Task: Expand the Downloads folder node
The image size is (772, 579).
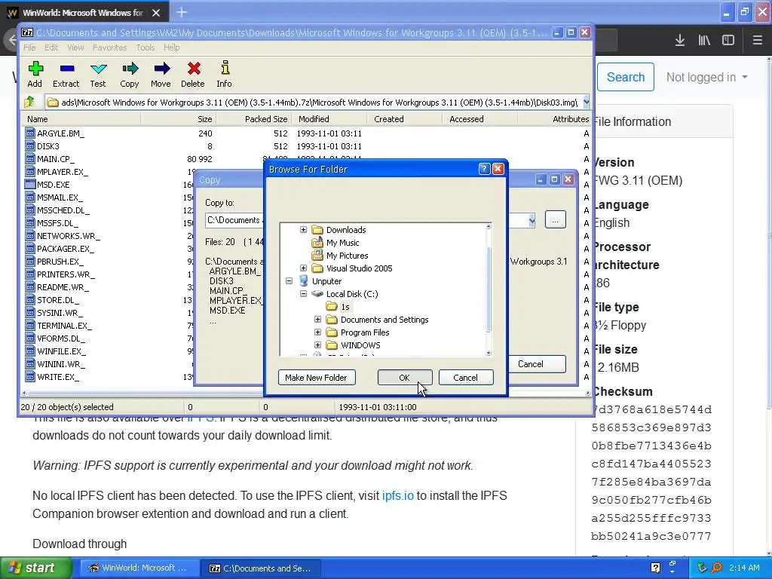Action: pyautogui.click(x=303, y=230)
